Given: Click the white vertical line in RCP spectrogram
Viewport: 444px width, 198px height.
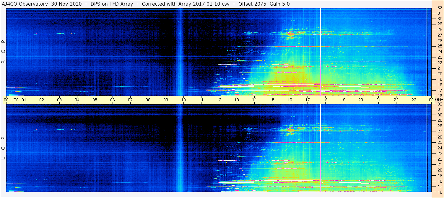Looking at the screenshot, I should point(321,52).
